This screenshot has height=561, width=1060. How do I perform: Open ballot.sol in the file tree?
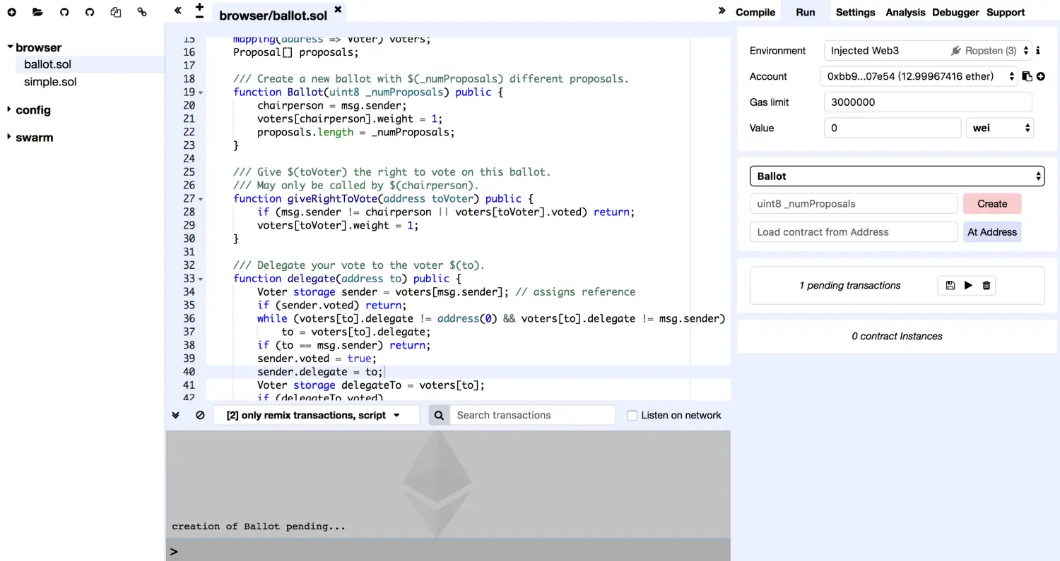[47, 64]
